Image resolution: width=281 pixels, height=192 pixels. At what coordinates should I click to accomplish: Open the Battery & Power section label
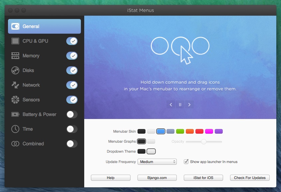[x=39, y=114]
